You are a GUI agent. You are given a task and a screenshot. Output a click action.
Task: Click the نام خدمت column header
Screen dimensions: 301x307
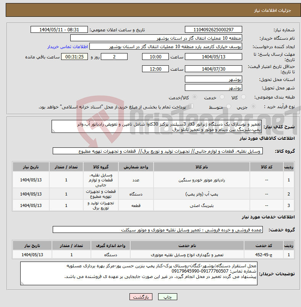[x=187, y=246]
